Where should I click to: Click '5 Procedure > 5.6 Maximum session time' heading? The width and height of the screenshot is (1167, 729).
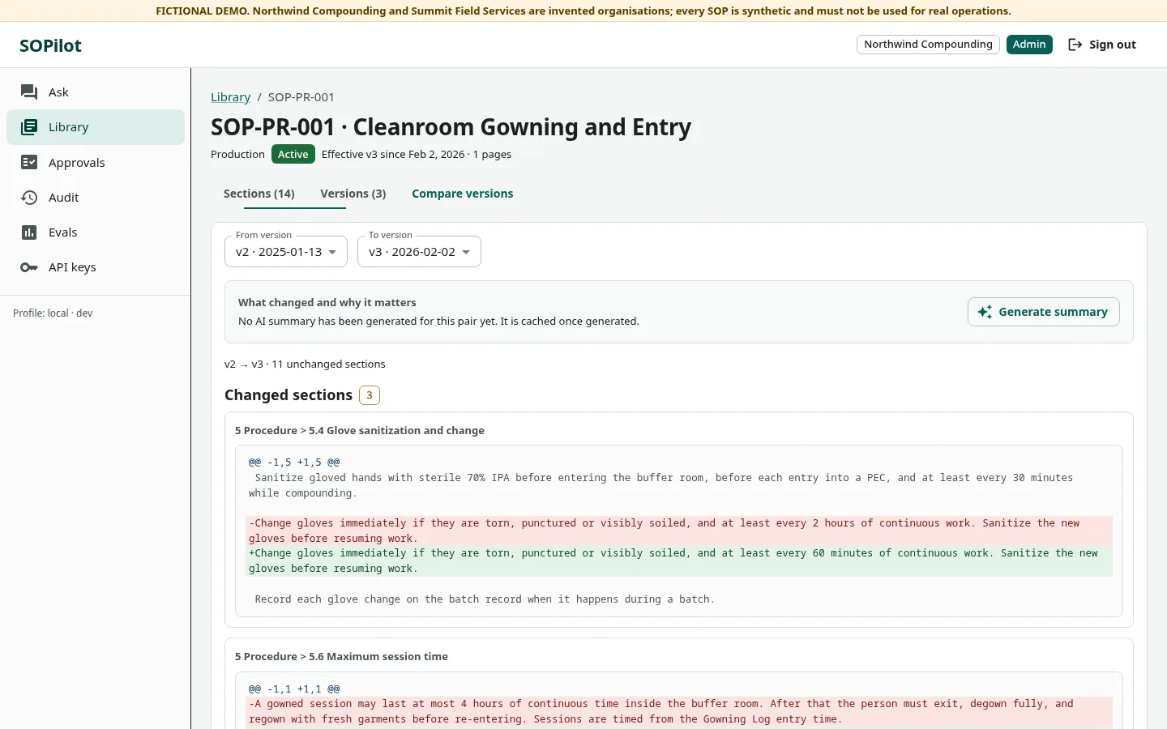tap(341, 657)
